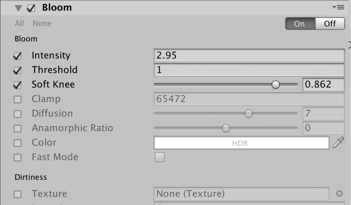This screenshot has height=205, width=351.
Task: Disable the Bloom effect checkbox in header
Action: pos(31,8)
